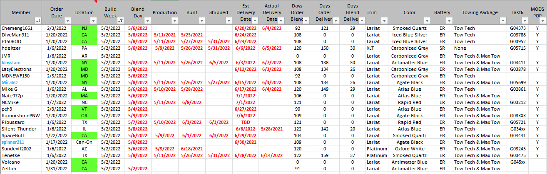Viewport: 547px width, 174px height.
Task: Select the green NJ location cell for Chemeng1661
Action: point(84,28)
